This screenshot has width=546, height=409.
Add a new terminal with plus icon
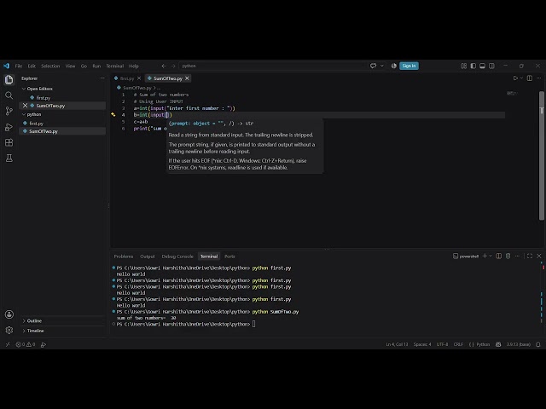pyautogui.click(x=485, y=256)
